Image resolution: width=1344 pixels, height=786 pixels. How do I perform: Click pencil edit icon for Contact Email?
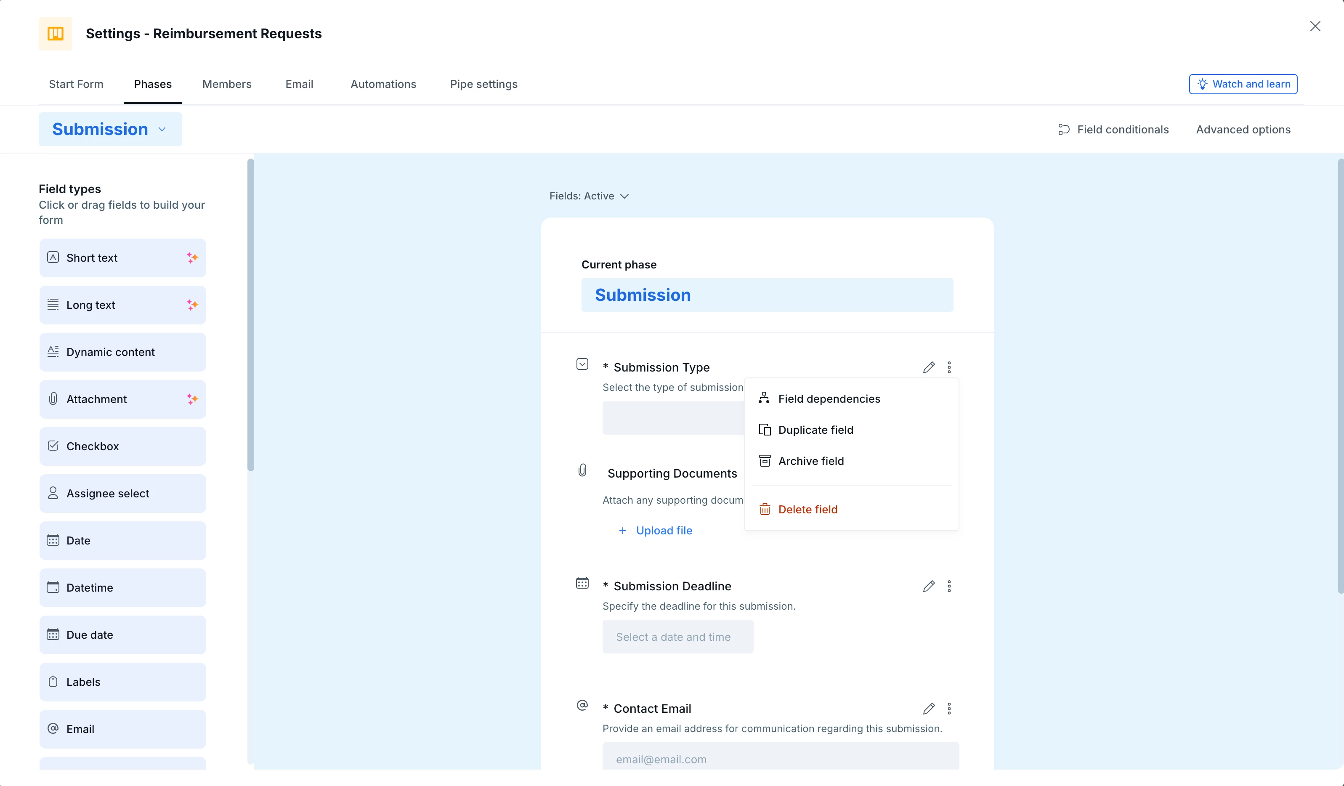(929, 708)
